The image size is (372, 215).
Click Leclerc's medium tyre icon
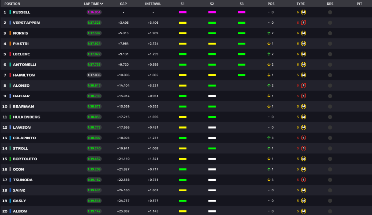[303, 54]
